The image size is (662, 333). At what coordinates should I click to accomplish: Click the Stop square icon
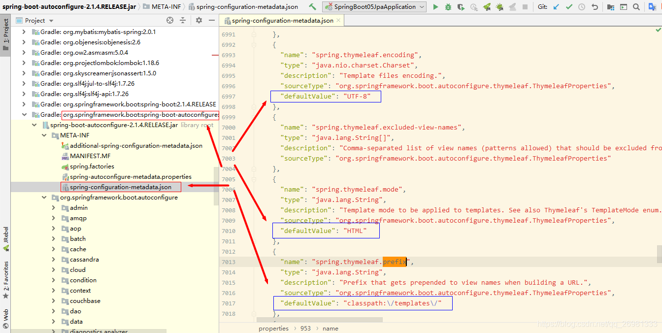(525, 7)
